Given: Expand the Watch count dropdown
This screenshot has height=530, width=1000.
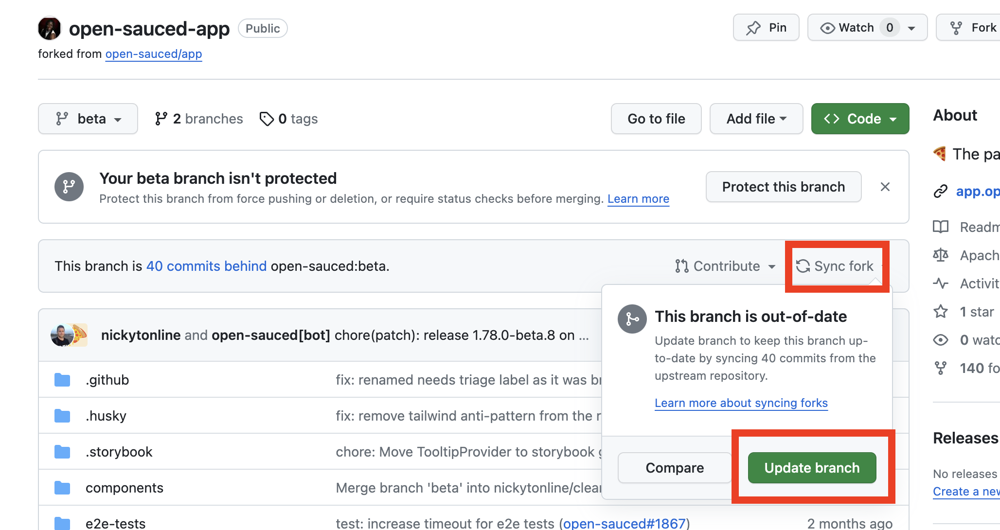Looking at the screenshot, I should click(915, 28).
